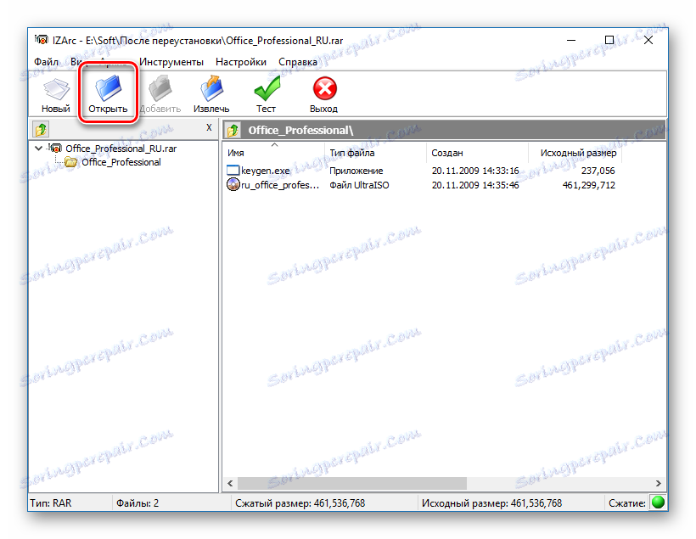This screenshot has width=696, height=539.
Task: Maximize the IZArc window
Action: coord(609,40)
